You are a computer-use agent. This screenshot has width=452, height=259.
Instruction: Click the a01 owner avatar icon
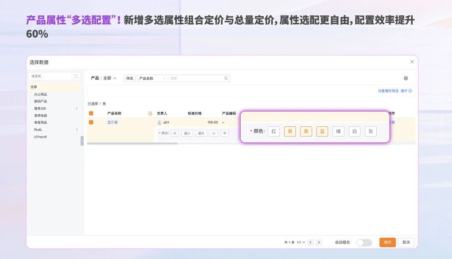click(159, 123)
